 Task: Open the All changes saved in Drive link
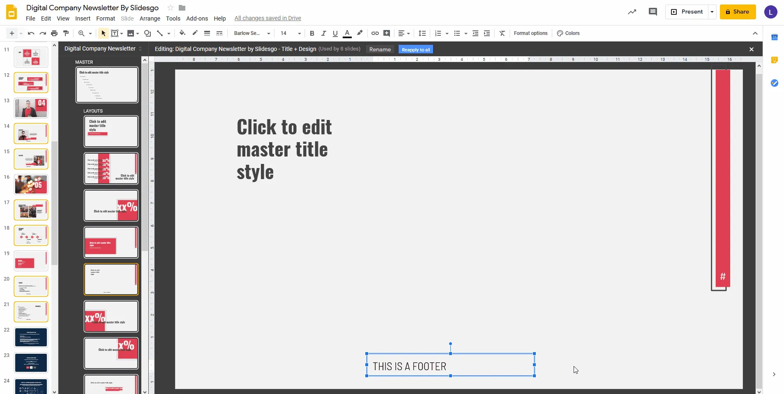click(x=267, y=18)
